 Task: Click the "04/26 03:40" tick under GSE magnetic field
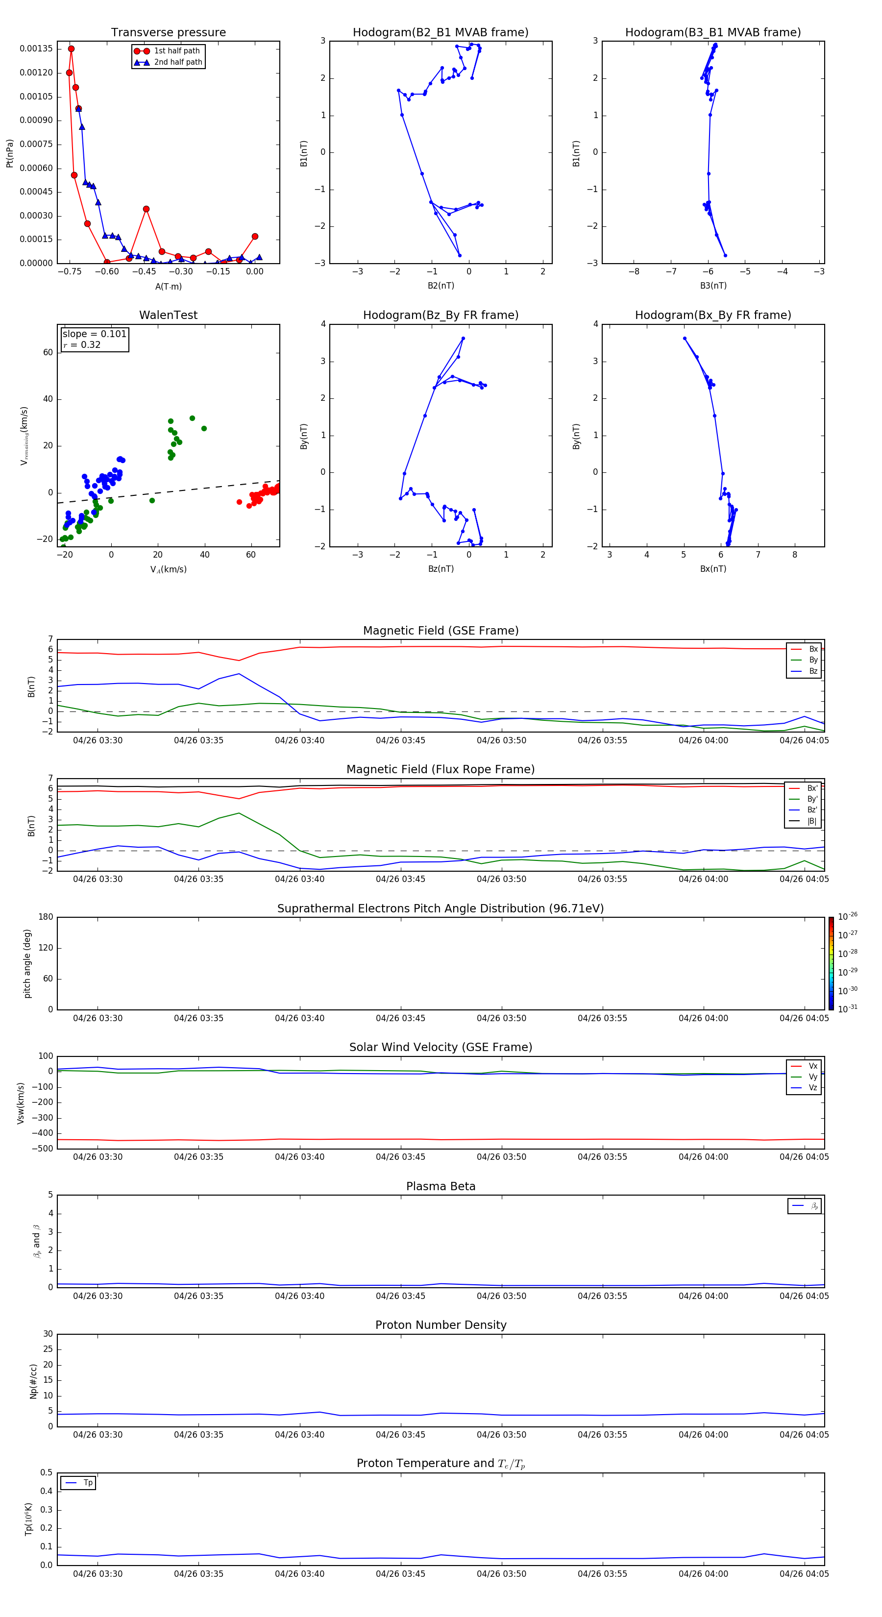coord(299,741)
